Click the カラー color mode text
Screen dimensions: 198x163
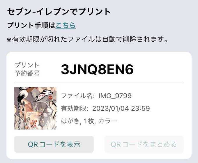pos(108,121)
